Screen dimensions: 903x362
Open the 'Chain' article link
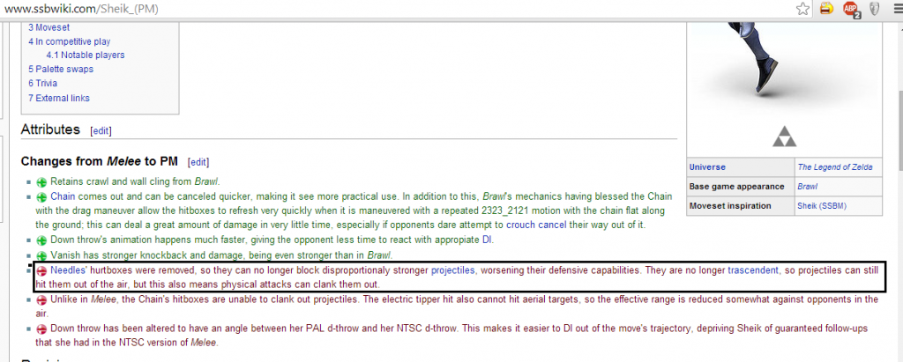click(63, 196)
